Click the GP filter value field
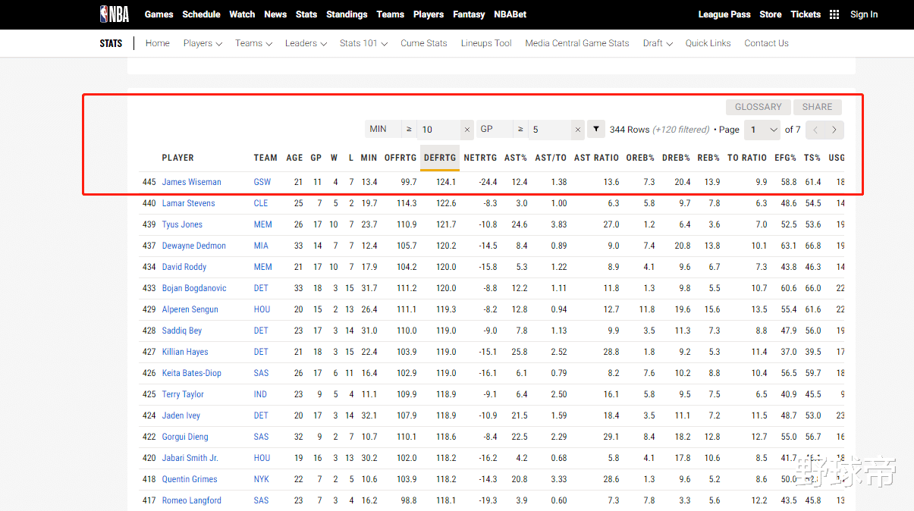Viewport: 914px width, 511px height. pyautogui.click(x=550, y=130)
